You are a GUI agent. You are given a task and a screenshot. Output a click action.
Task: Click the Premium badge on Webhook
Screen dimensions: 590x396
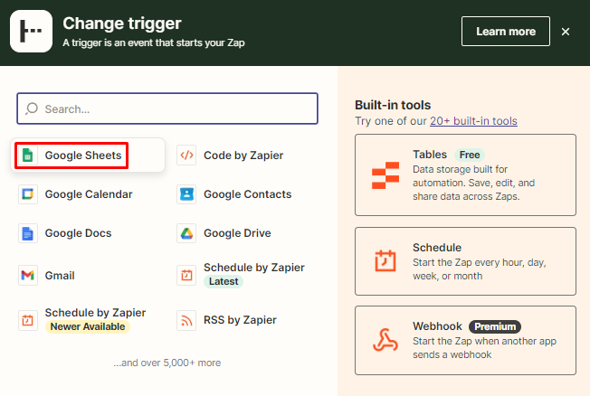pyautogui.click(x=495, y=326)
